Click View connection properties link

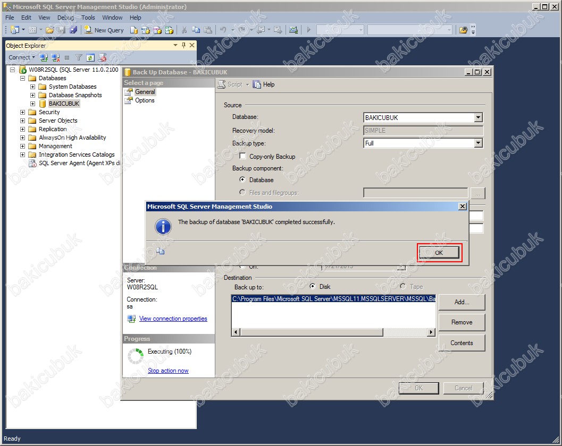pos(173,319)
